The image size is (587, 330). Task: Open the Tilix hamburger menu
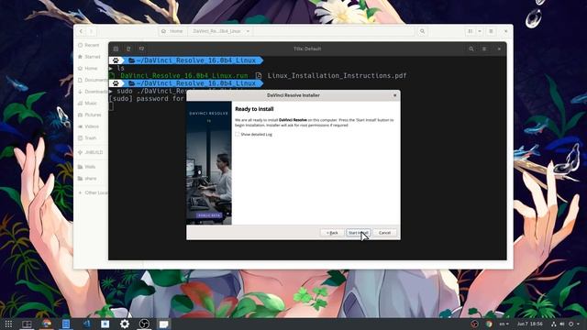coord(484,49)
